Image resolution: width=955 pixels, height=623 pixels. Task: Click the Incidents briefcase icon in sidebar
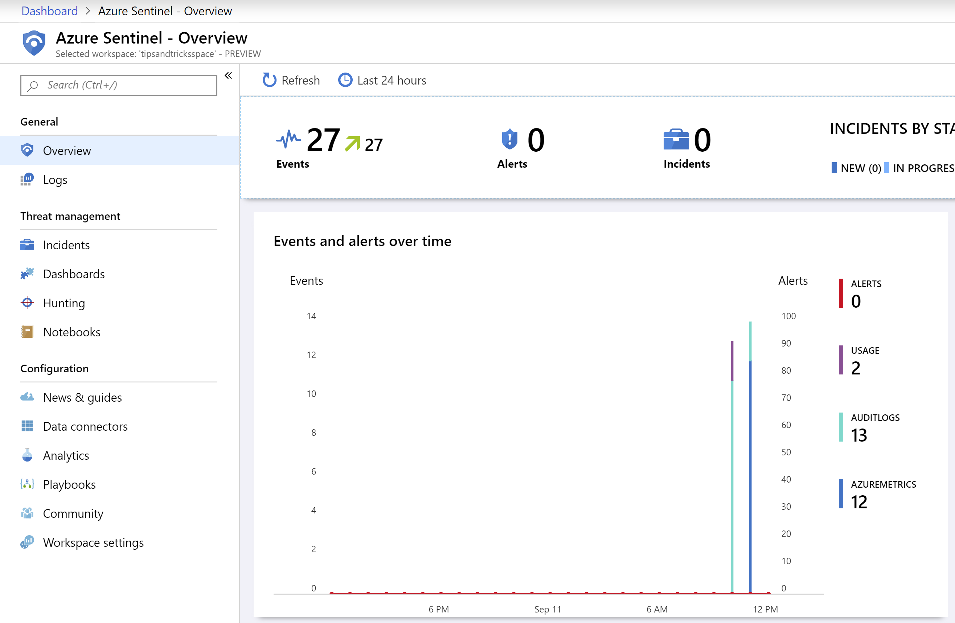click(27, 245)
